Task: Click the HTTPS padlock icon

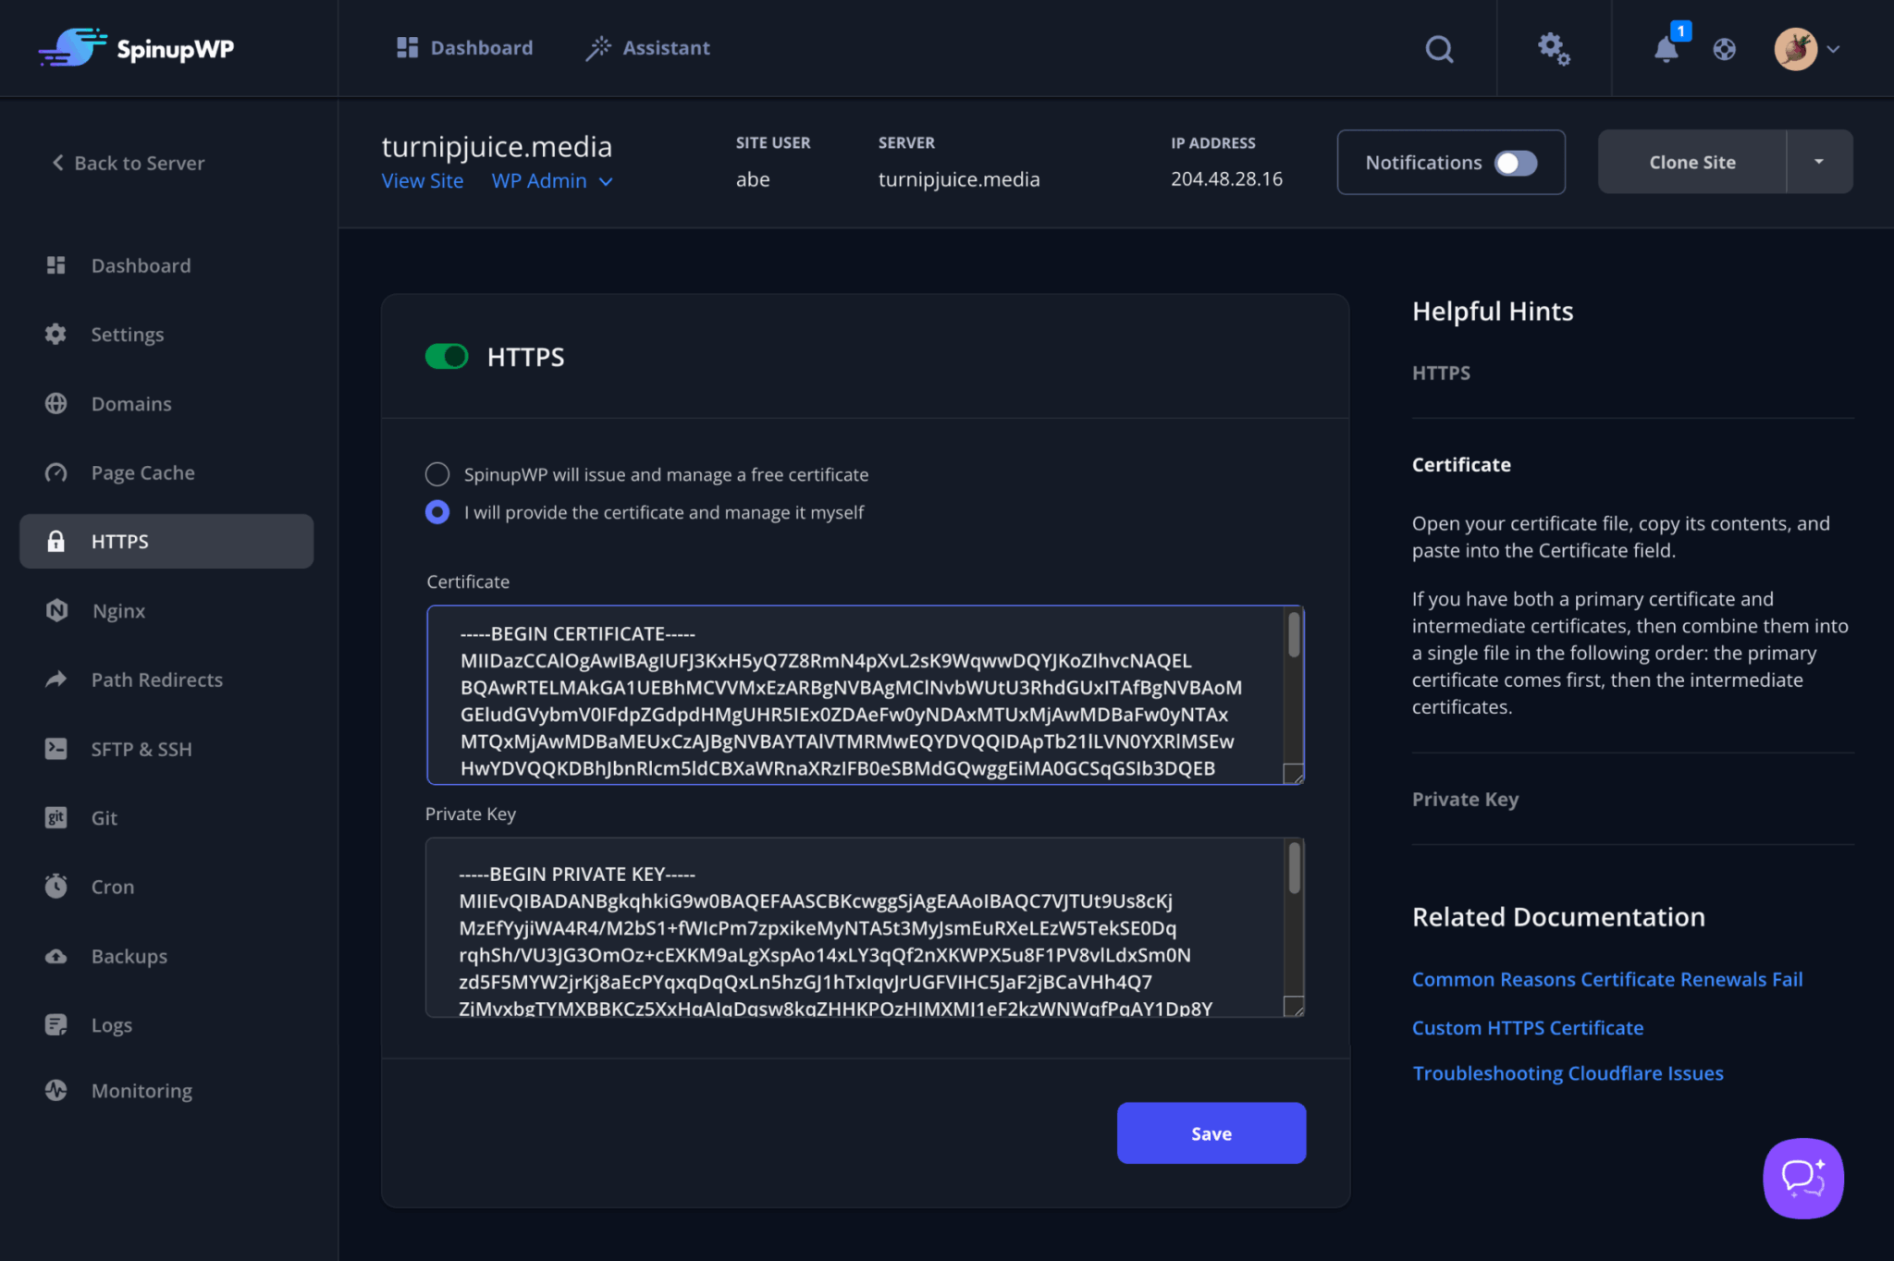Action: click(56, 541)
